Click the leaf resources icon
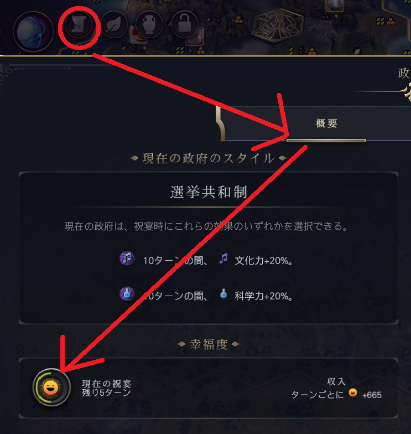 pyautogui.click(x=114, y=25)
